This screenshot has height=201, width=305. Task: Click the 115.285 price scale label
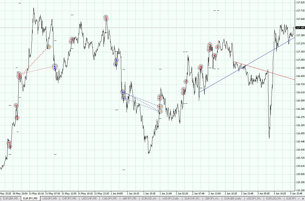[300, 190]
